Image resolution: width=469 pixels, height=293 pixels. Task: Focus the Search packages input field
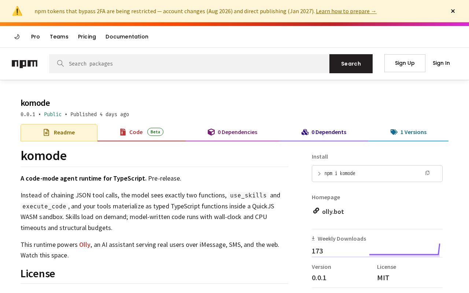(x=189, y=64)
